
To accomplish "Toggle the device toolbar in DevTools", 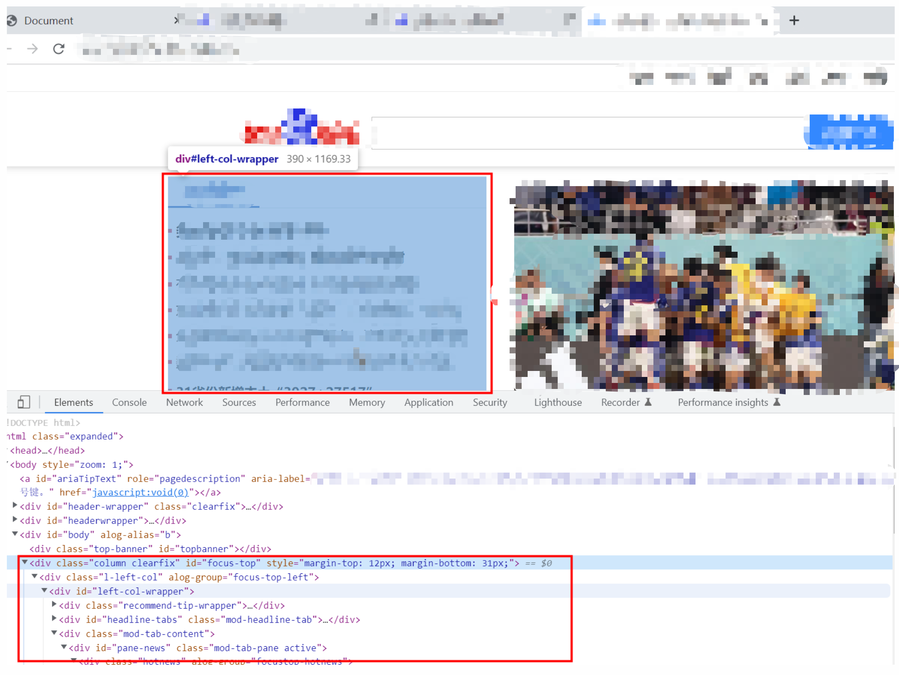I will pyautogui.click(x=24, y=402).
